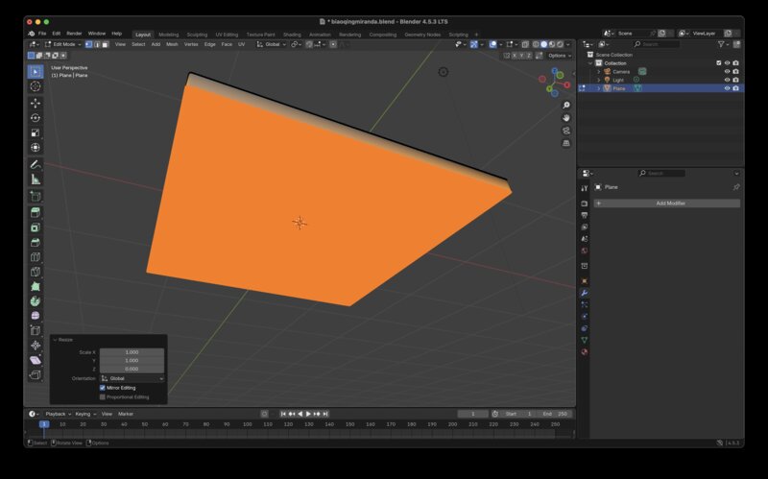
Task: Open the Orientation dropdown in Resize panel
Action: 132,378
